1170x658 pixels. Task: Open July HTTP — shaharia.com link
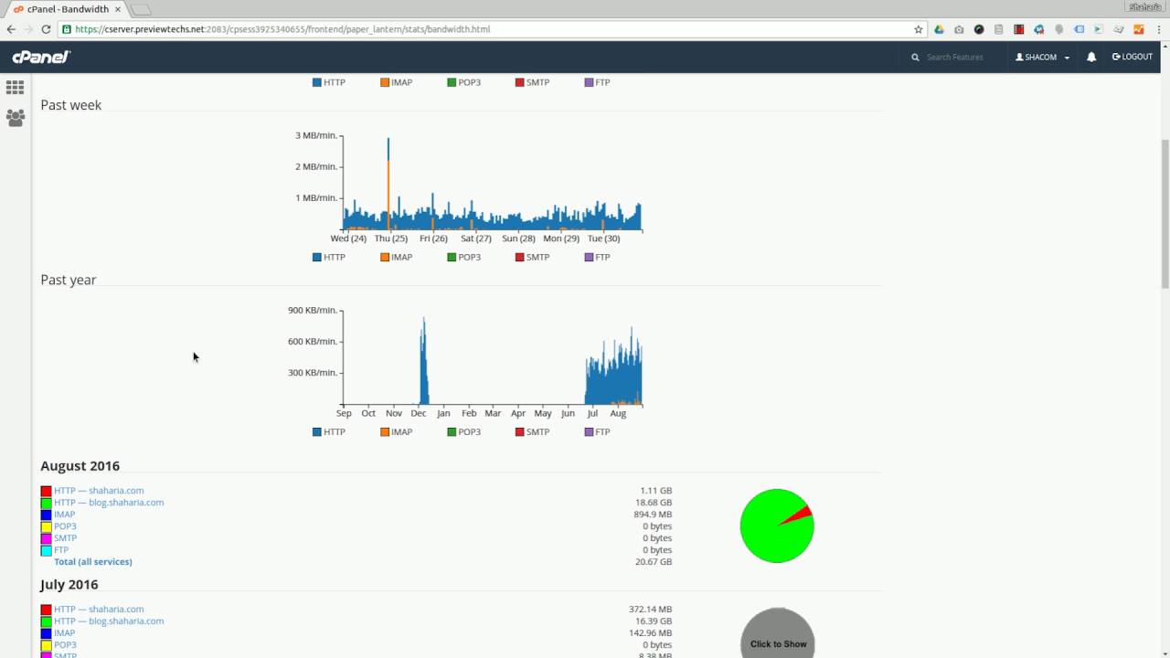99,610
